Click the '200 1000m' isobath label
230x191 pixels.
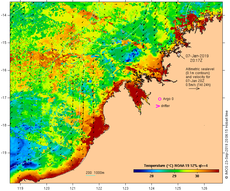pyautogui.click(x=95, y=173)
